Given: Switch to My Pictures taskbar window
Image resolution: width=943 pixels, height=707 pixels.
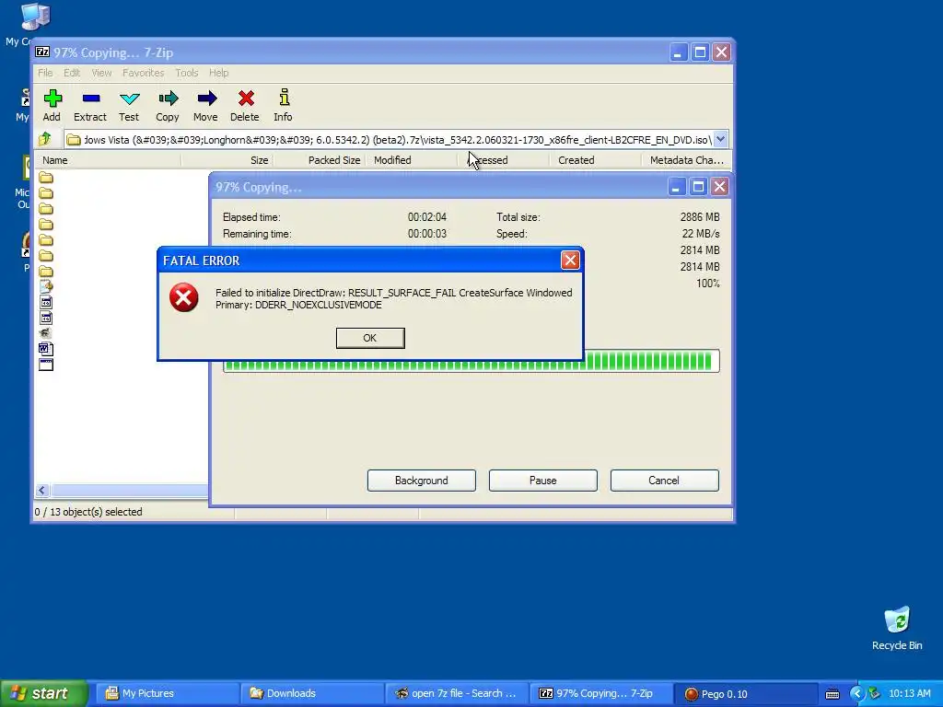Looking at the screenshot, I should [x=168, y=694].
